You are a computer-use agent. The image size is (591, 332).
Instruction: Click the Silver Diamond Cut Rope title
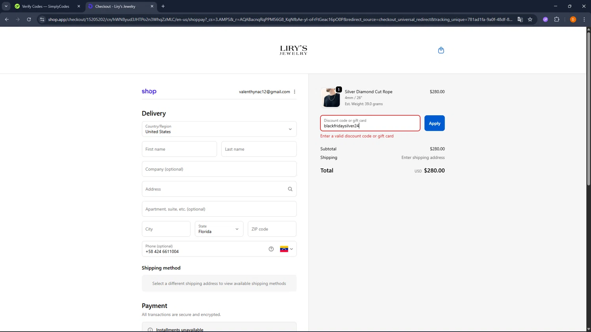coord(368,92)
